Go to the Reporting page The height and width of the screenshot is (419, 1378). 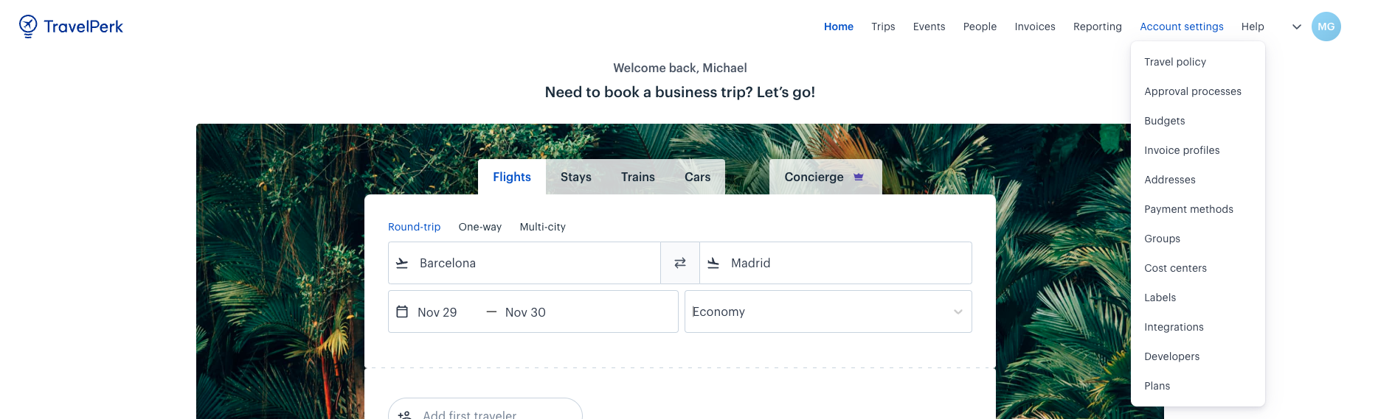point(1098,27)
